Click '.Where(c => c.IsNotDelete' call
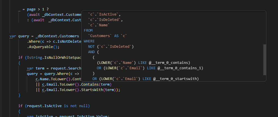 pyautogui.click(x=54, y=42)
